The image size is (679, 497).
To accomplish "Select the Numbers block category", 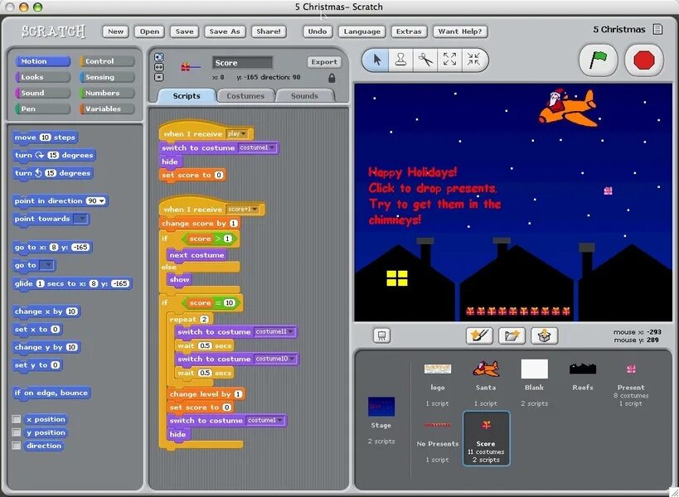I will (x=106, y=93).
